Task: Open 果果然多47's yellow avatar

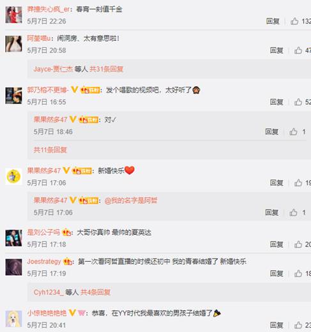Action: (13, 176)
